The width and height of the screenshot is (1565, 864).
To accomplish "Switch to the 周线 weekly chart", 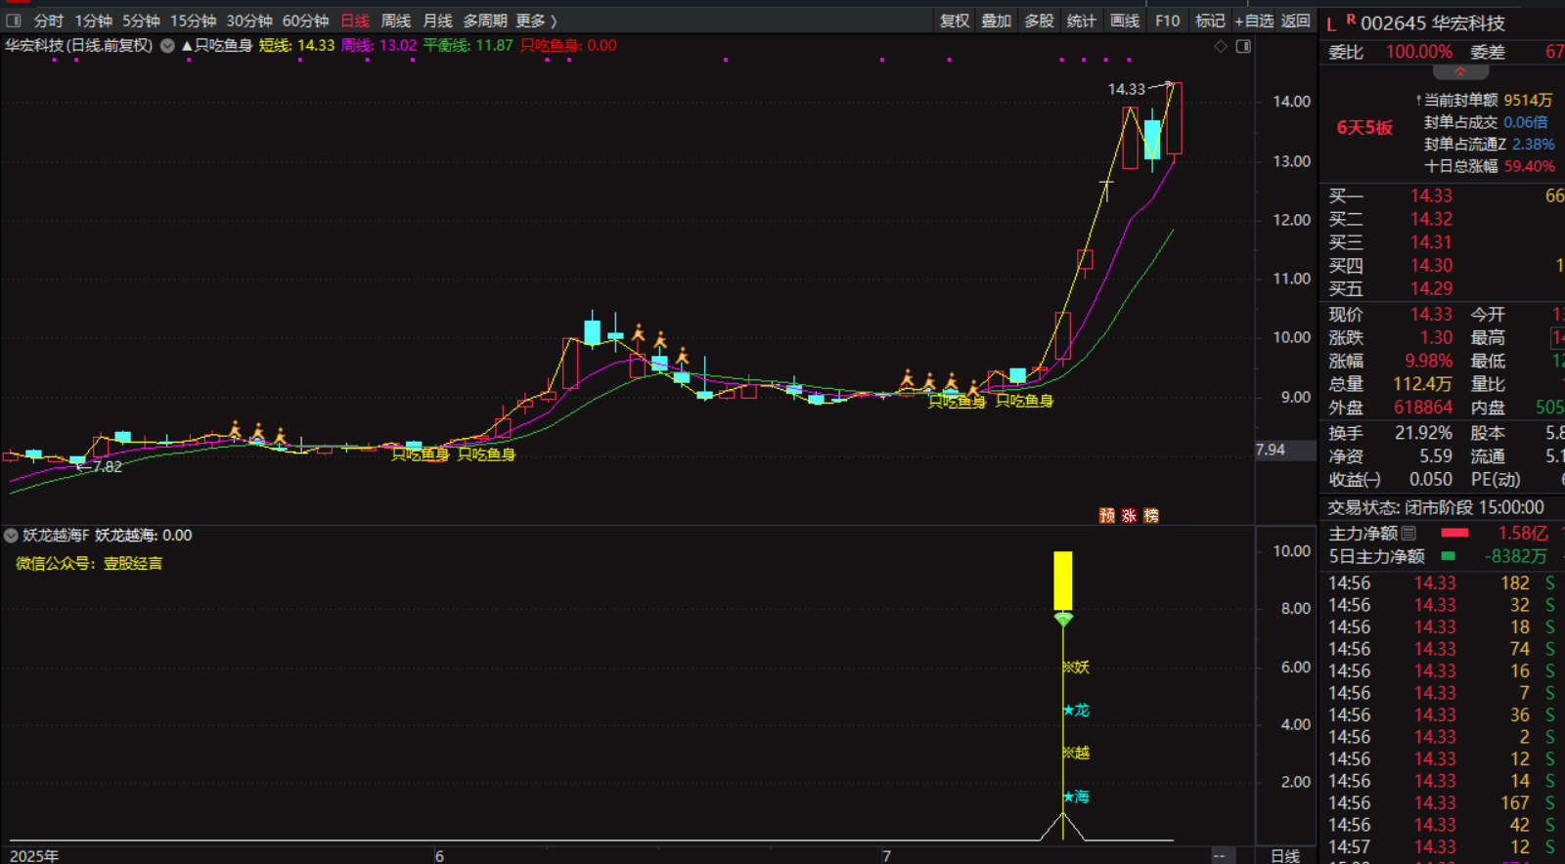I will (x=395, y=21).
